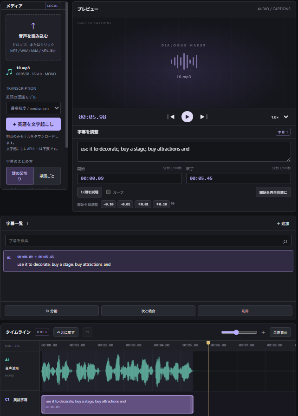Image resolution: width=298 pixels, height=416 pixels.
Task: Zoom out timeline with minus icon
Action: tap(216, 332)
